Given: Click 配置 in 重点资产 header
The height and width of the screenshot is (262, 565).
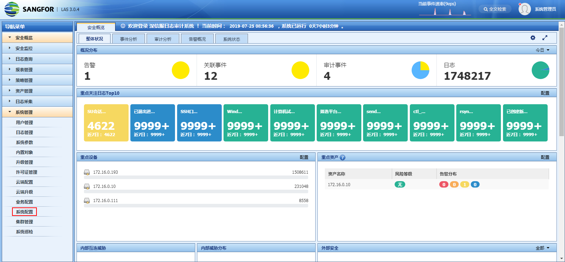Looking at the screenshot, I should pos(545,157).
